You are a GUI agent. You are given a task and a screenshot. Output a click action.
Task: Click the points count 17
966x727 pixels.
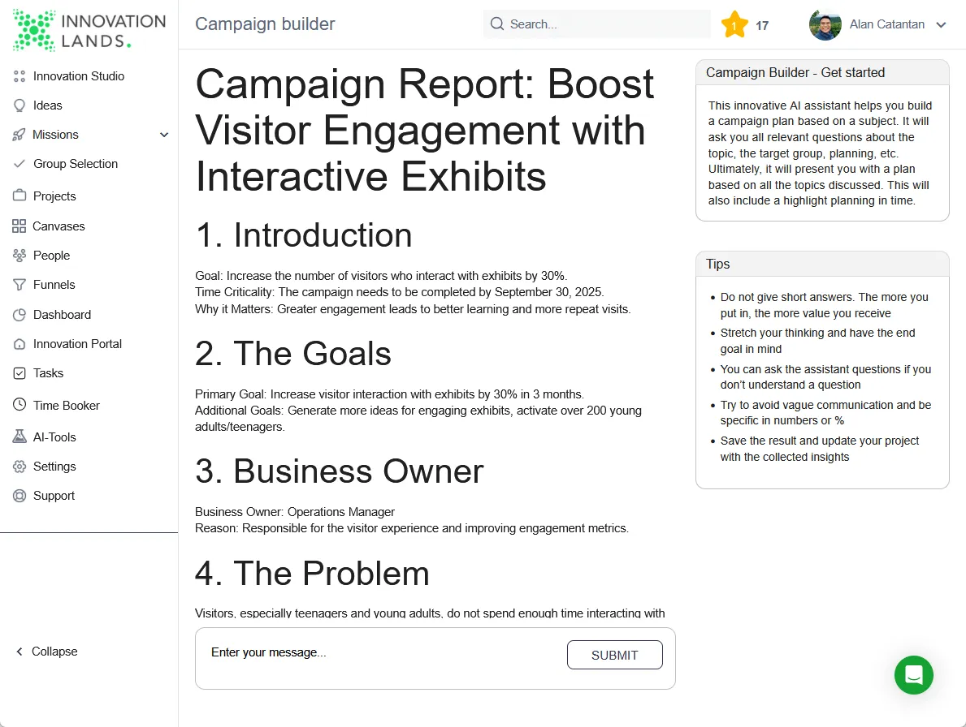click(x=762, y=25)
